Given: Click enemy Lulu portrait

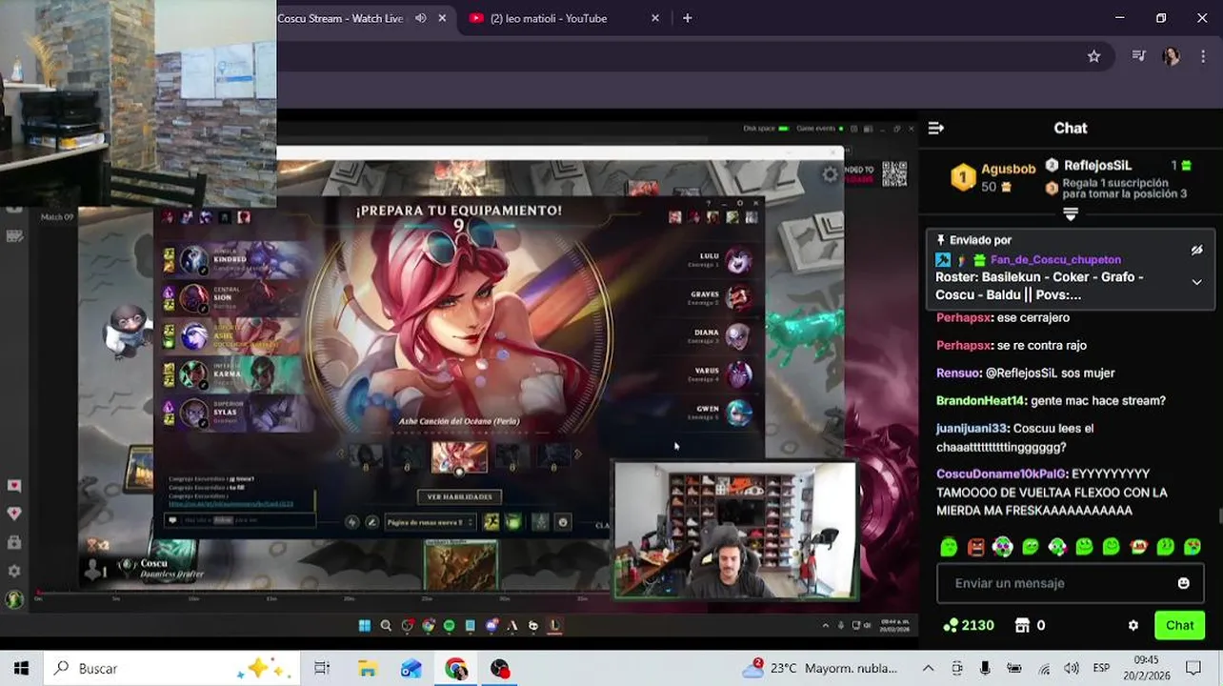Looking at the screenshot, I should click(738, 260).
